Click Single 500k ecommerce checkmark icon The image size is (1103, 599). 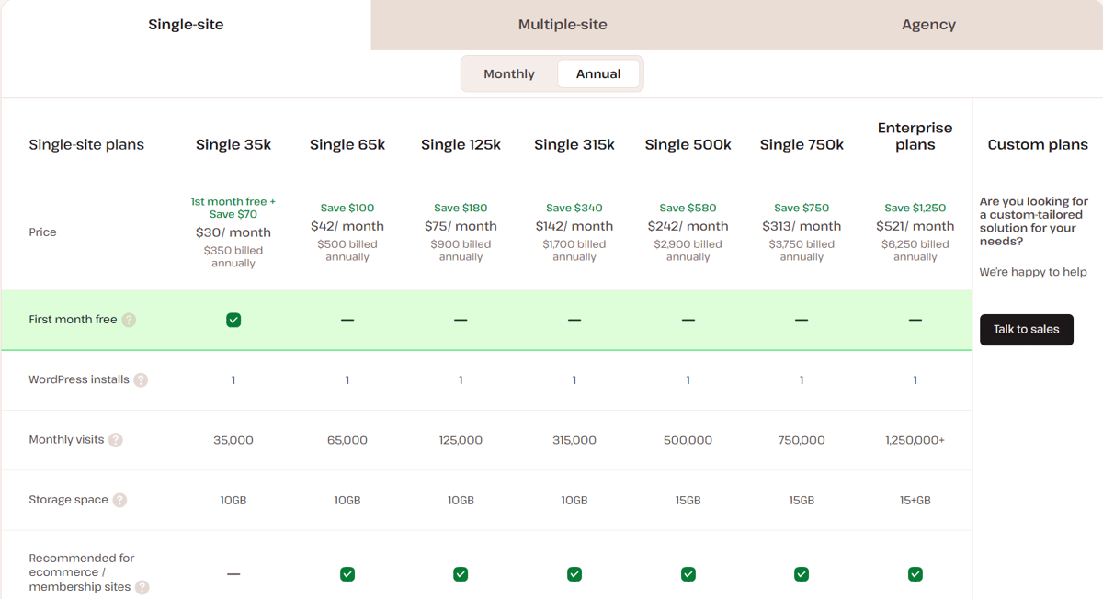click(688, 574)
